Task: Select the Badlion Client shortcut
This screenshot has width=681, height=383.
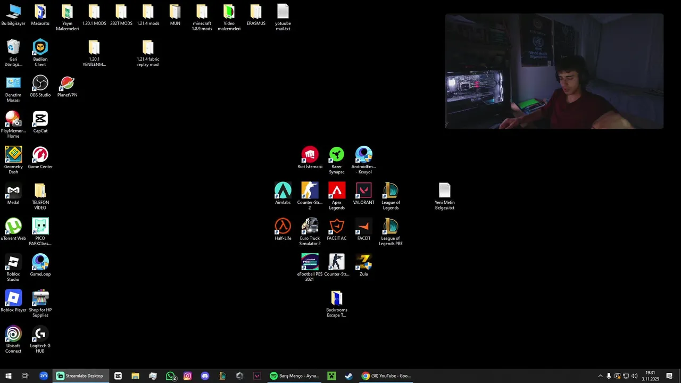Action: point(40,53)
